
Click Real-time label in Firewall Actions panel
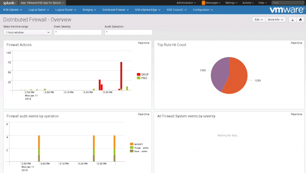coord(144,43)
